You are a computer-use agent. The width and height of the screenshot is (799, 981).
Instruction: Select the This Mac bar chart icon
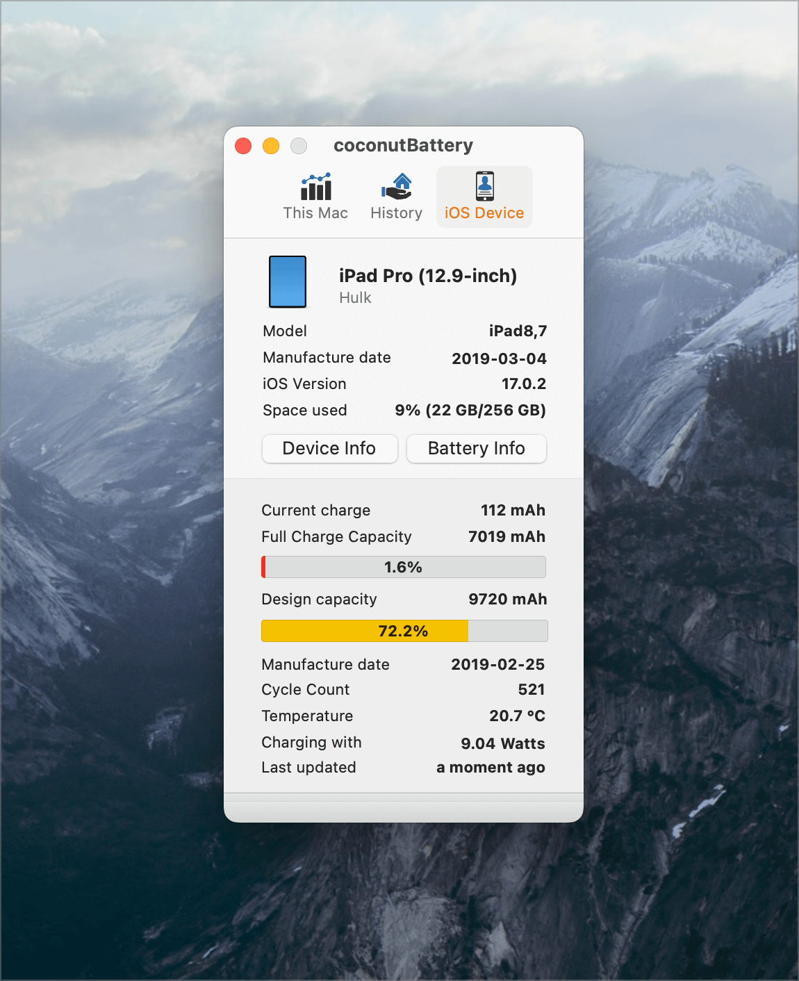click(x=315, y=188)
